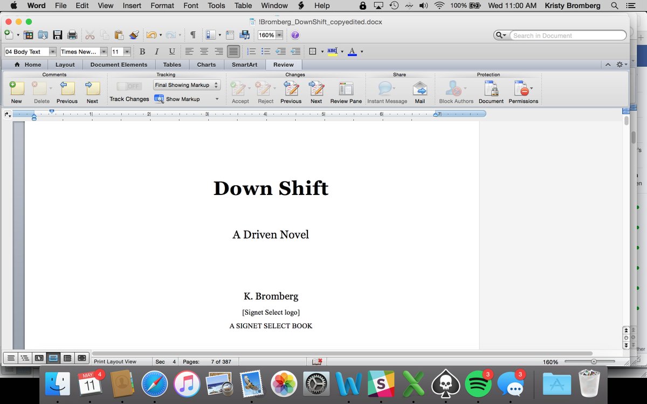Open the Review Pane

pyautogui.click(x=346, y=92)
